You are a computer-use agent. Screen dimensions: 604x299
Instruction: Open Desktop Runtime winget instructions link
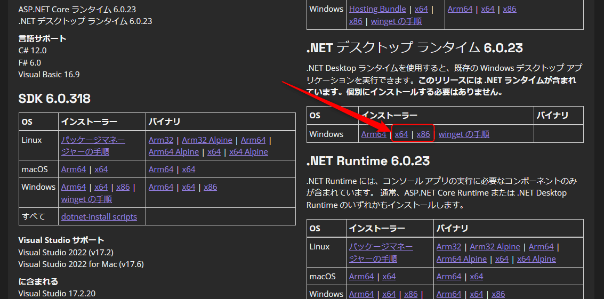click(464, 134)
